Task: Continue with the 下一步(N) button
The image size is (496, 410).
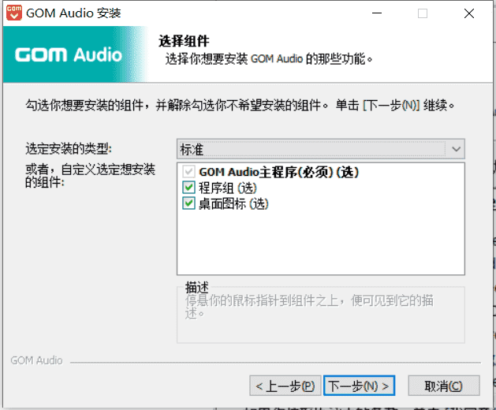Action: (x=359, y=386)
